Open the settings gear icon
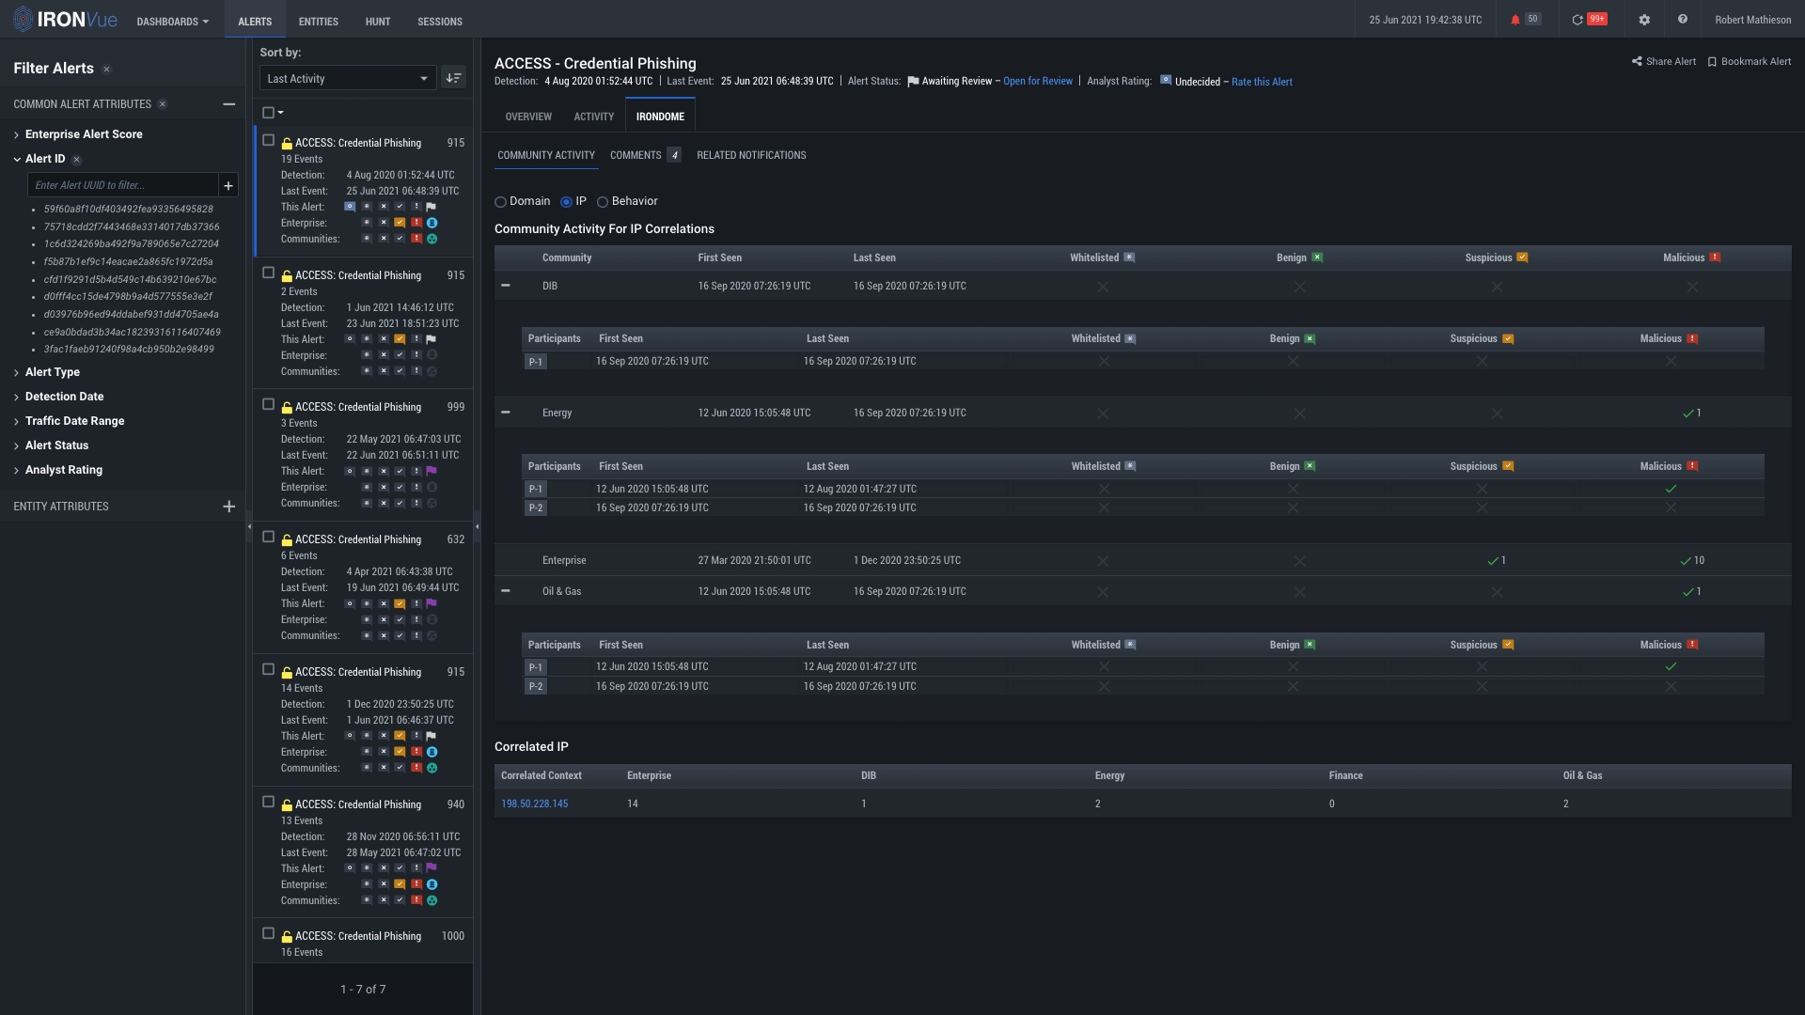 1644,20
